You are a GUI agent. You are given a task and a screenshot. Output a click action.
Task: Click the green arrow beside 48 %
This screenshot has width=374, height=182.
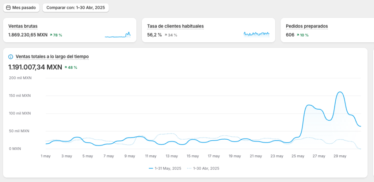coord(66,68)
